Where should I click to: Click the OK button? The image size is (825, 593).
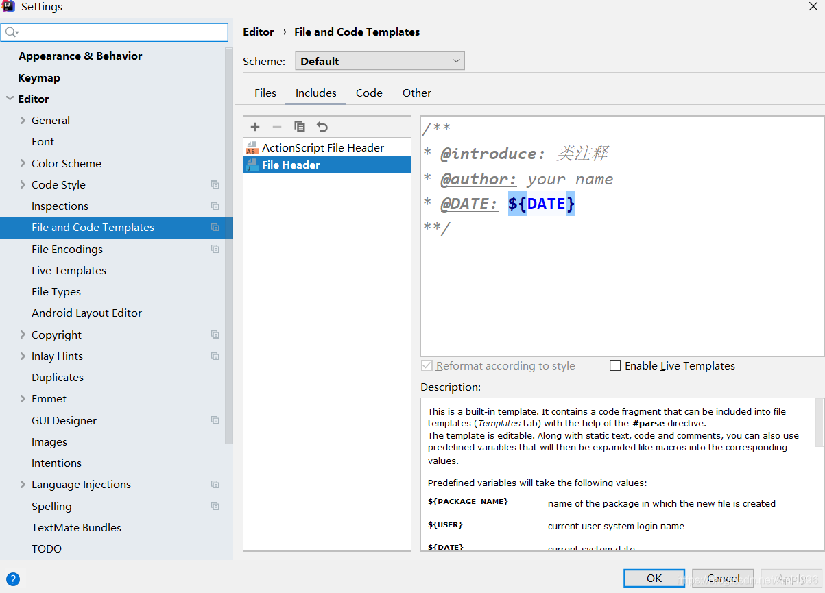(654, 578)
